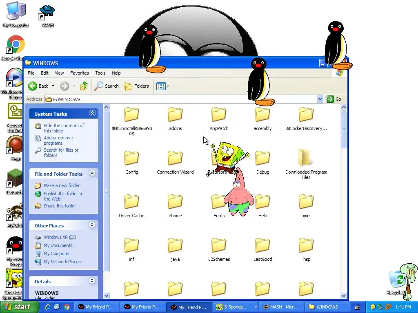The width and height of the screenshot is (418, 313).
Task: Select the Config folder
Action: (x=131, y=163)
